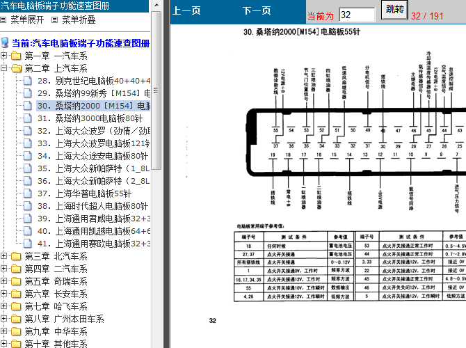This screenshot has height=348, width=466.
Task: Click the sidebar scrollbar up arrow
Action: [x=156, y=5]
